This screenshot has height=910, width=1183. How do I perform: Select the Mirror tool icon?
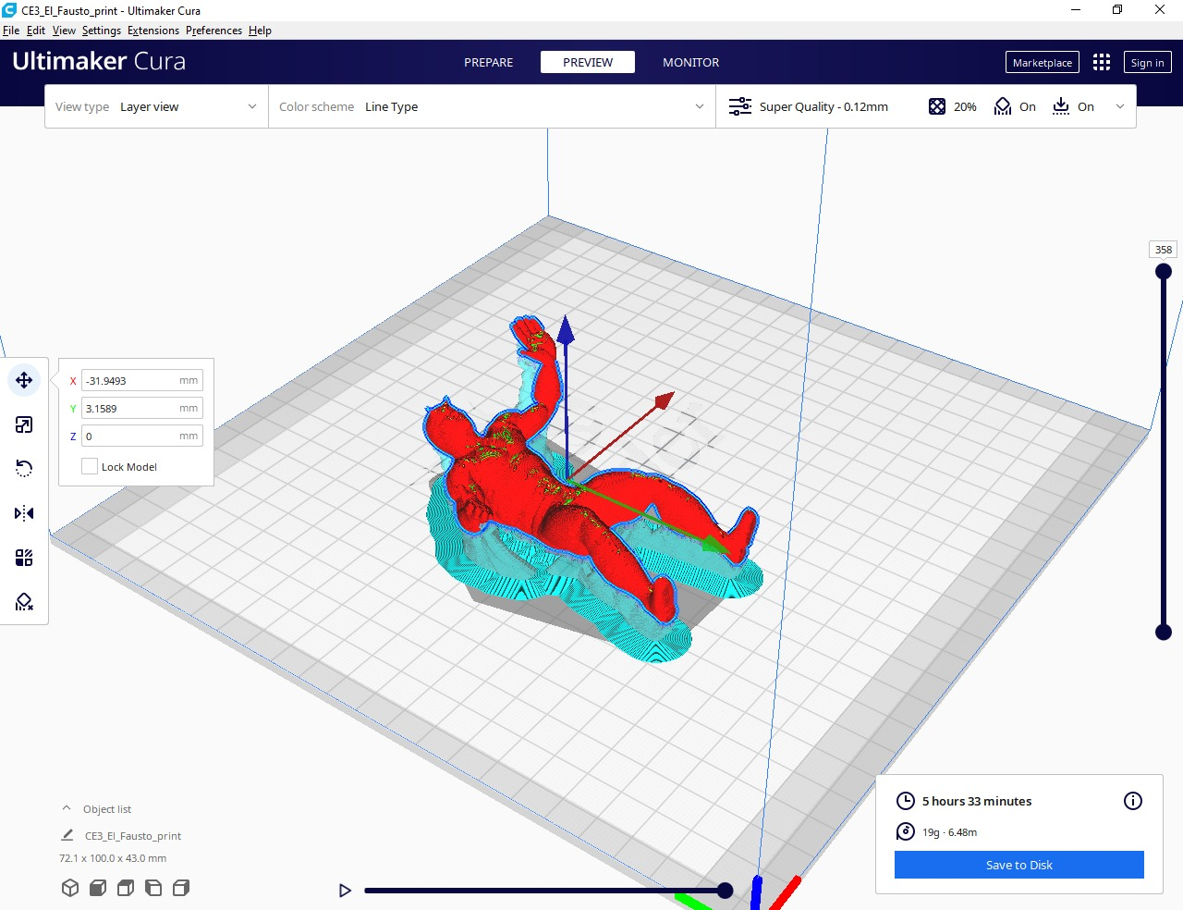tap(24, 513)
